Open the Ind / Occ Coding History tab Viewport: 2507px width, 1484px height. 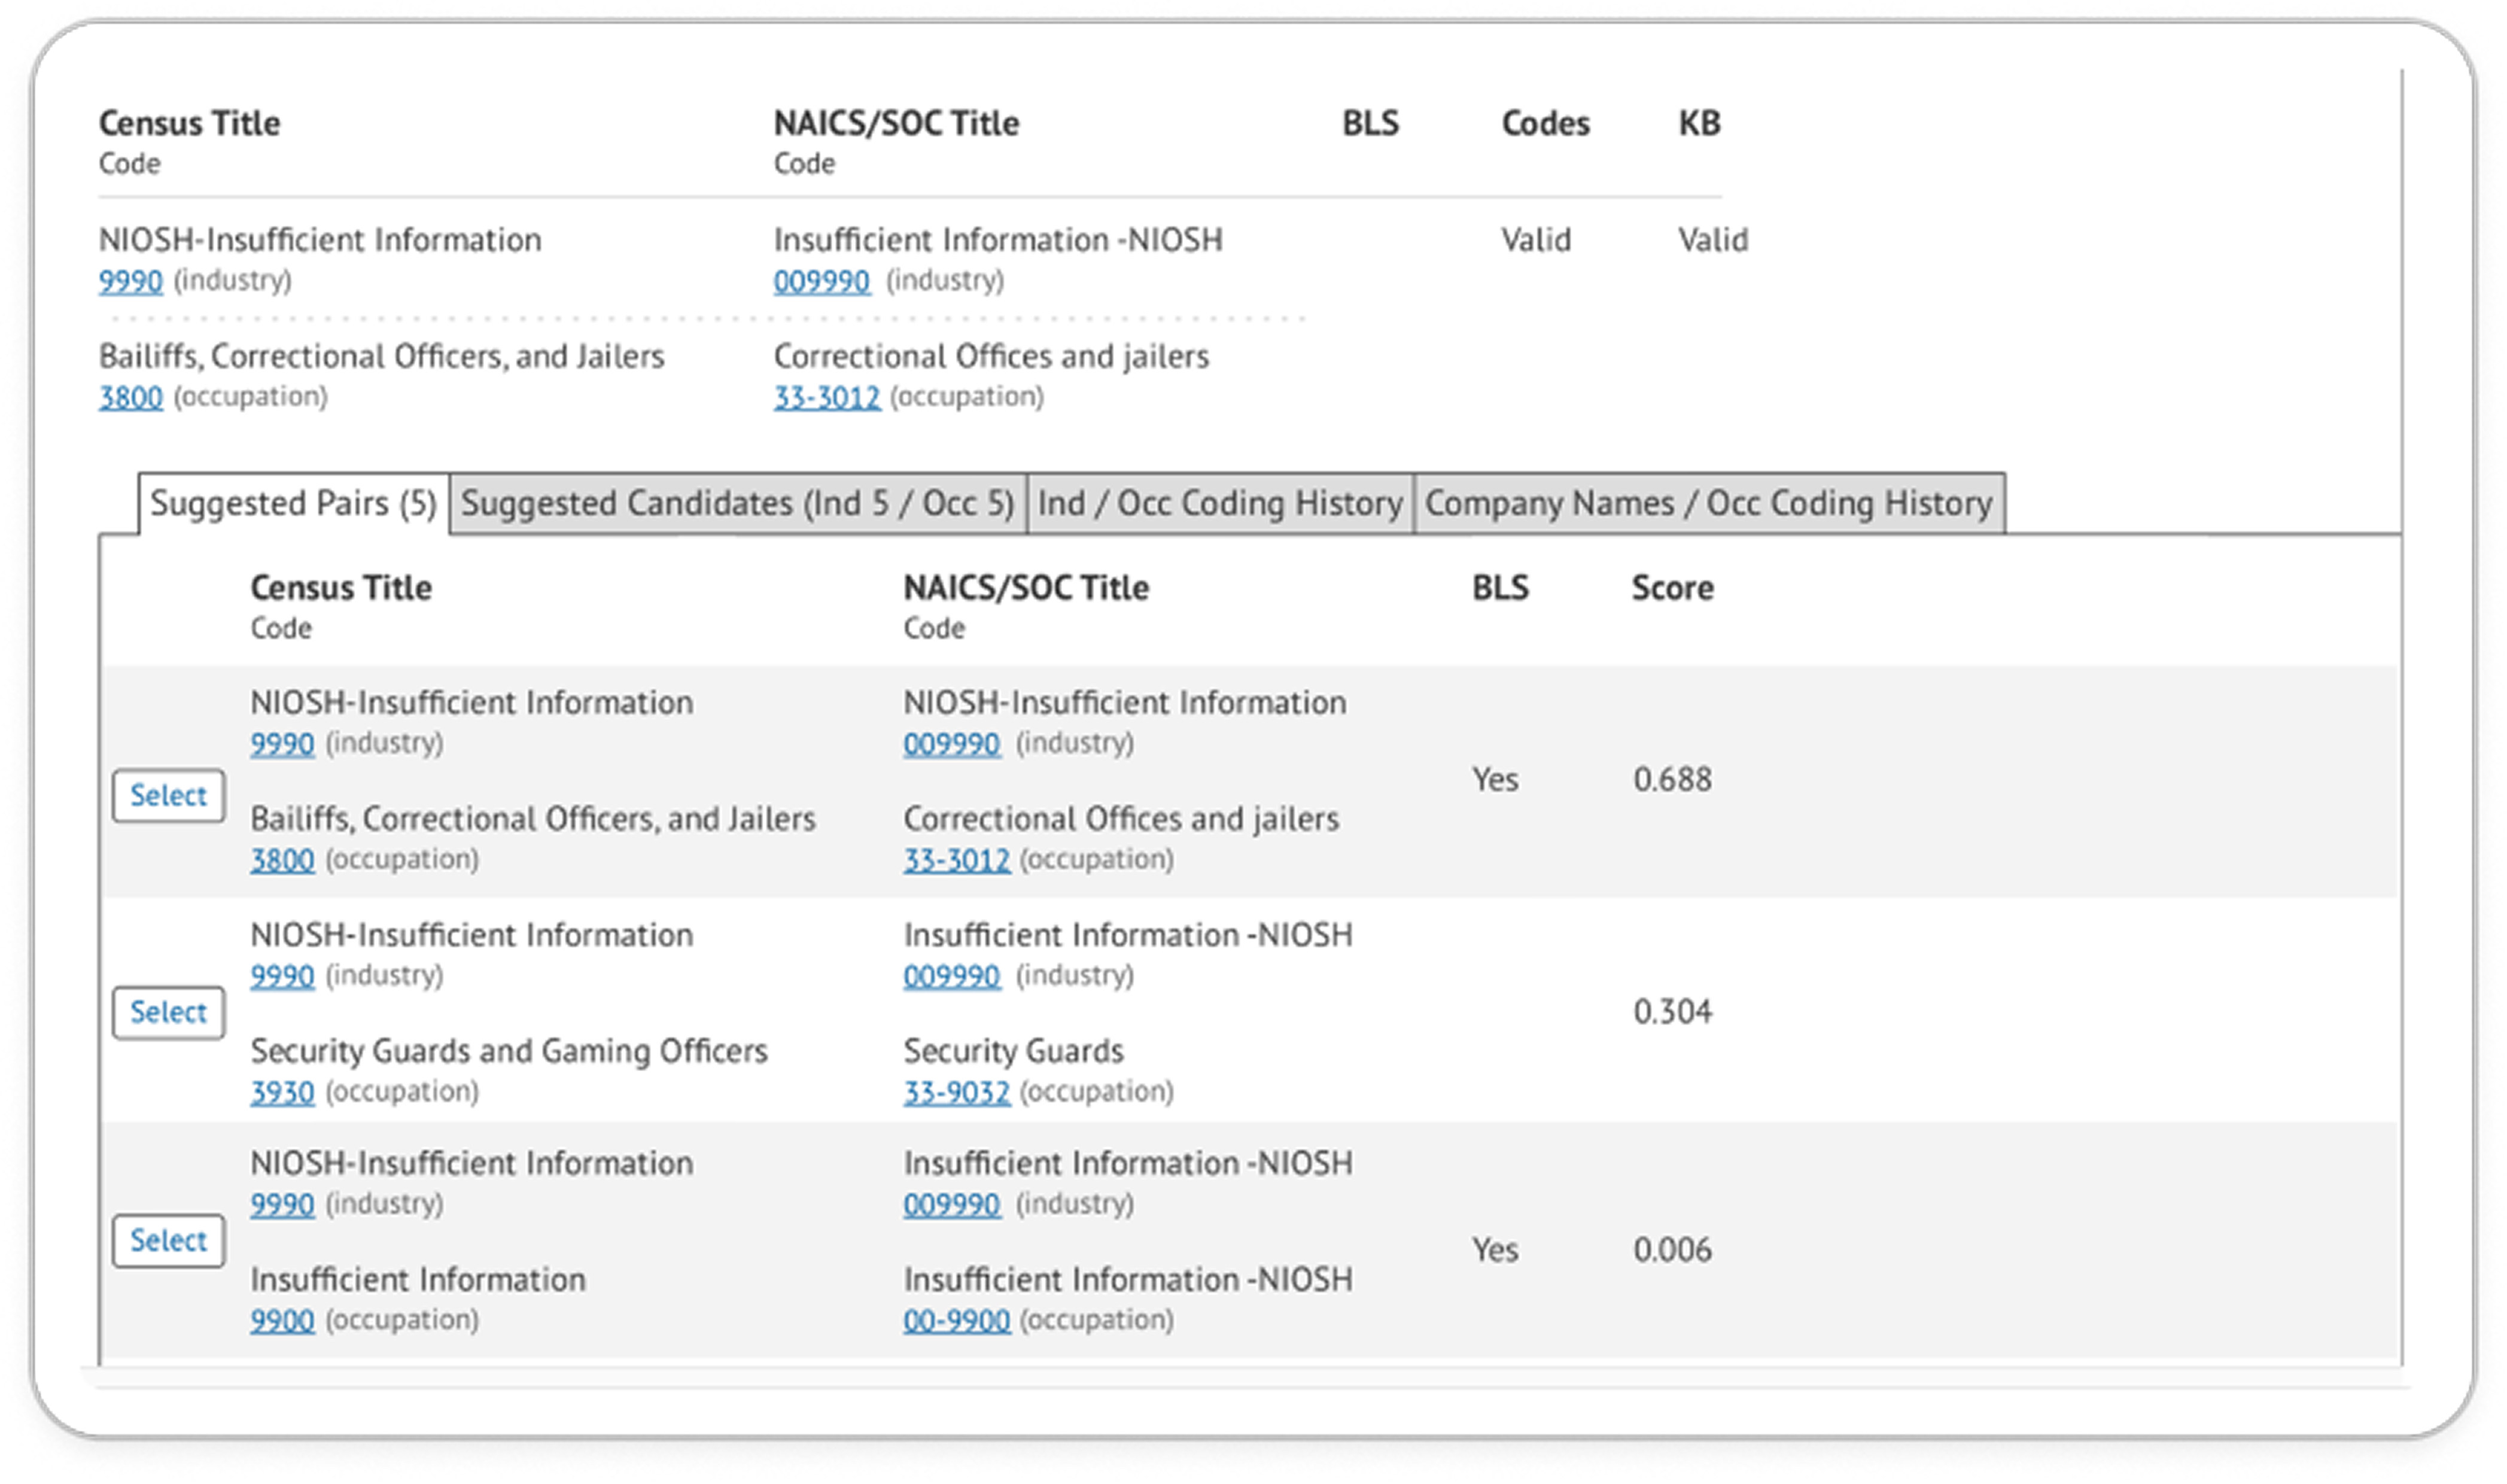pos(1219,503)
